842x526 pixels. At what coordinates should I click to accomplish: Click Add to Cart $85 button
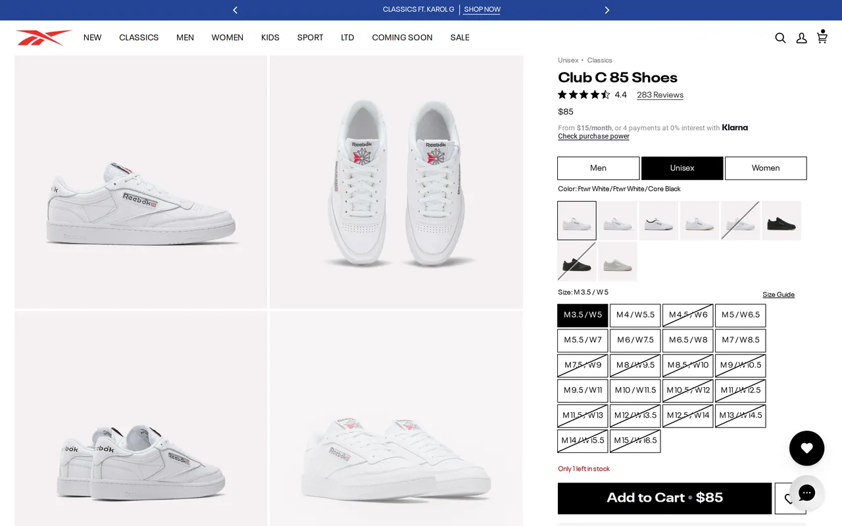(x=664, y=498)
